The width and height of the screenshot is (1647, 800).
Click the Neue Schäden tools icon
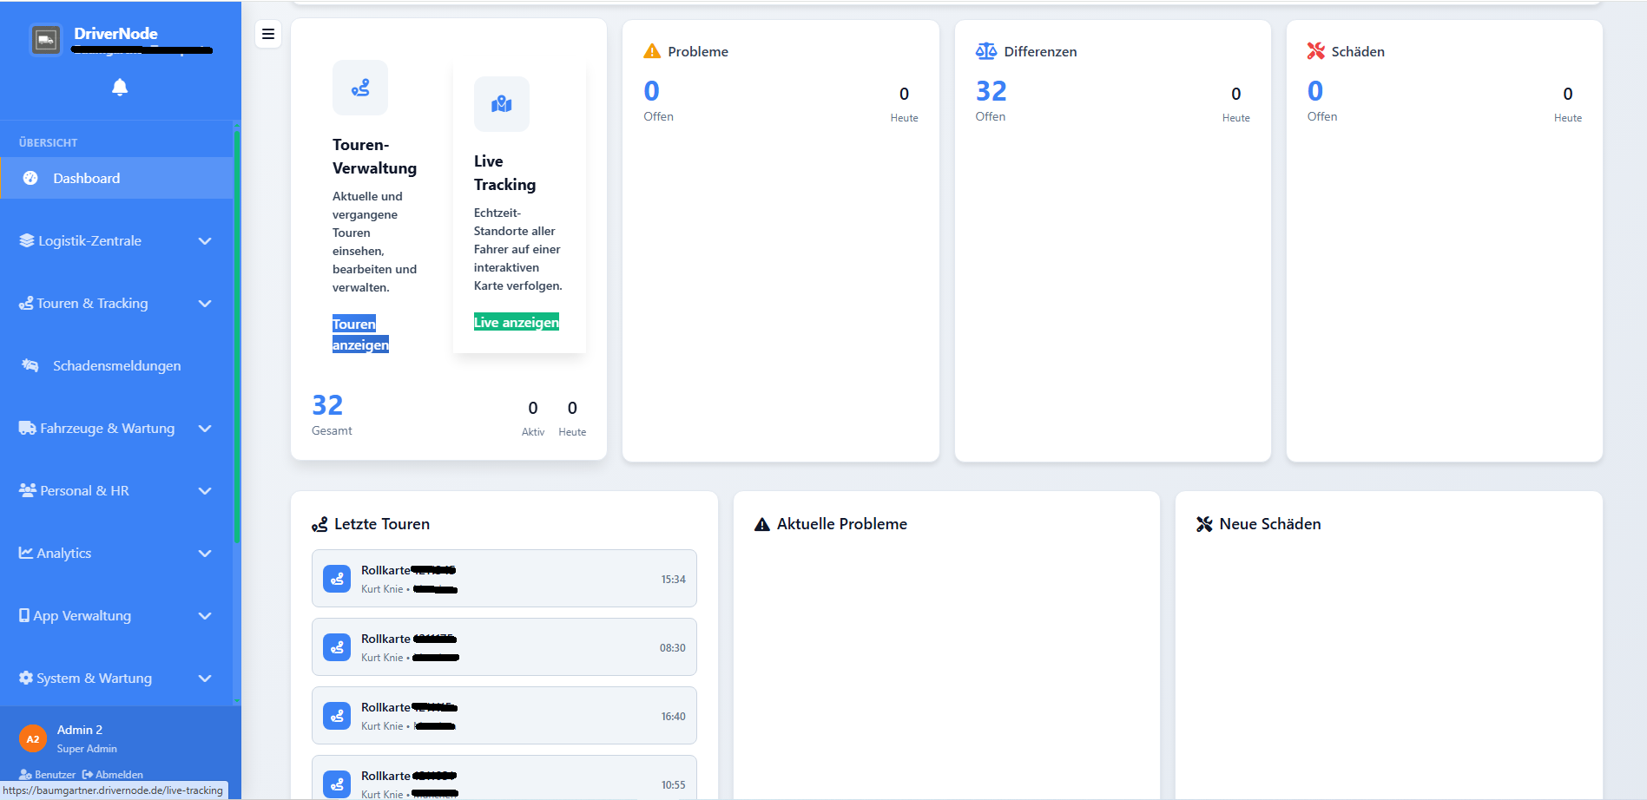tap(1204, 524)
